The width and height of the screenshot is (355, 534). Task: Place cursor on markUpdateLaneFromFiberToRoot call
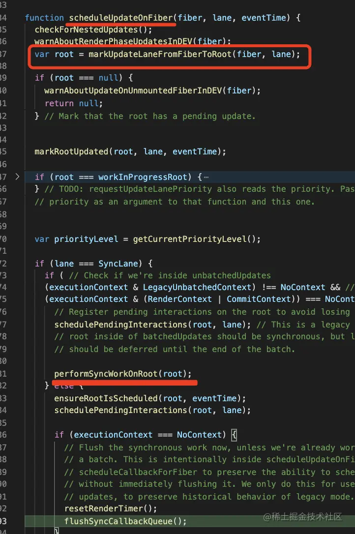(x=159, y=54)
